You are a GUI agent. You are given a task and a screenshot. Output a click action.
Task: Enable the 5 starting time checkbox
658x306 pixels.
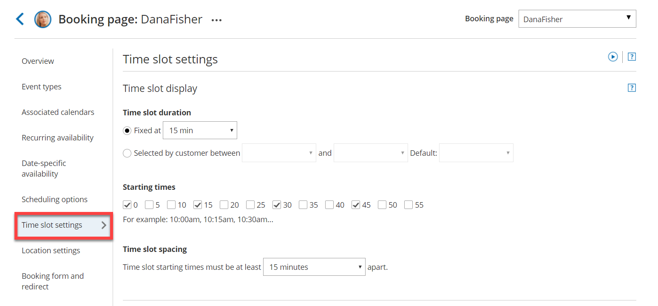149,205
